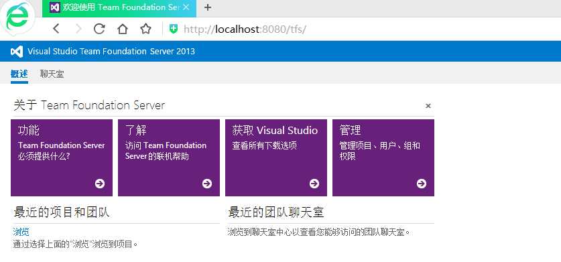Click text 浏览到聊天室中心以查看您能够访问的团队聊天室
This screenshot has height=262, width=561.
pos(319,233)
